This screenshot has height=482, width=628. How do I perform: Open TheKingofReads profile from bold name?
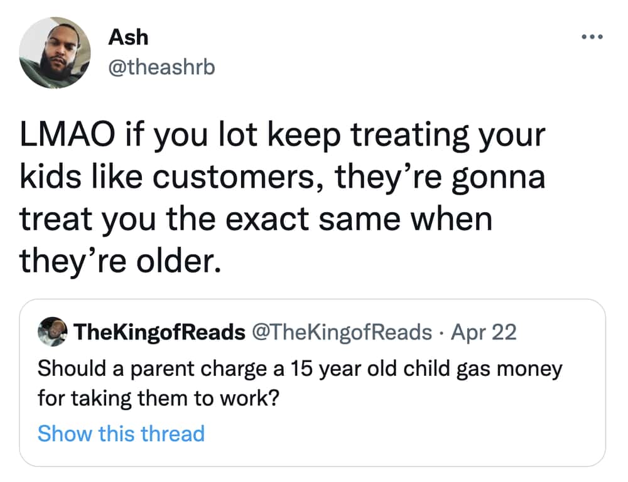pos(160,332)
